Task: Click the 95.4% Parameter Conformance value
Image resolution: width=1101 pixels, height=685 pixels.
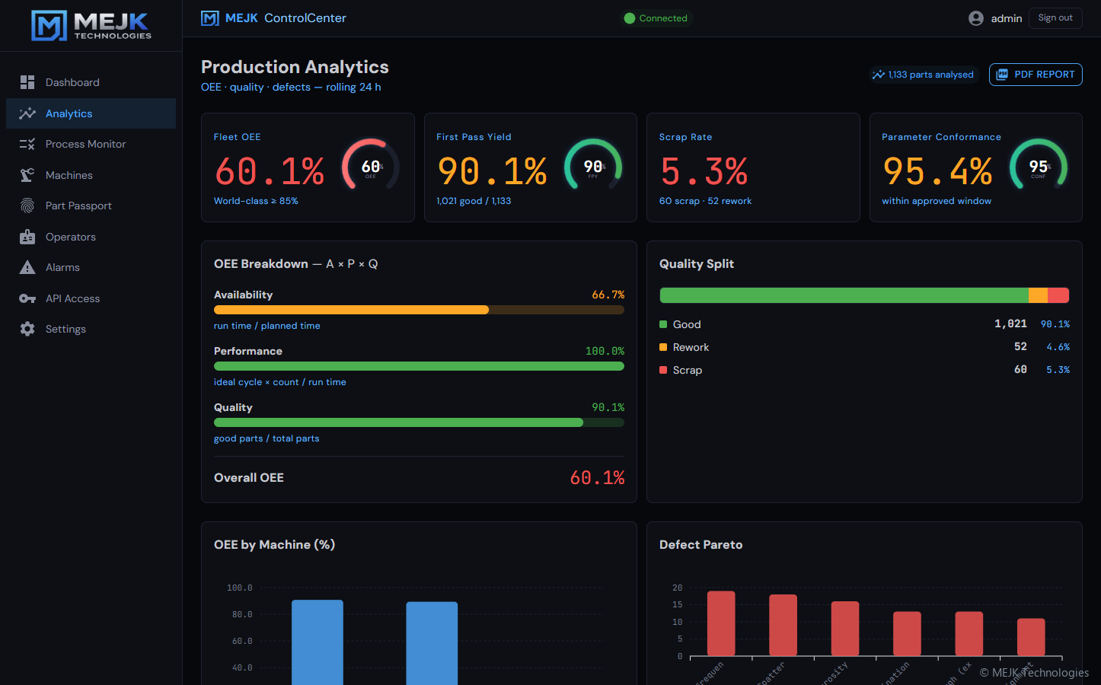Action: pyautogui.click(x=937, y=171)
